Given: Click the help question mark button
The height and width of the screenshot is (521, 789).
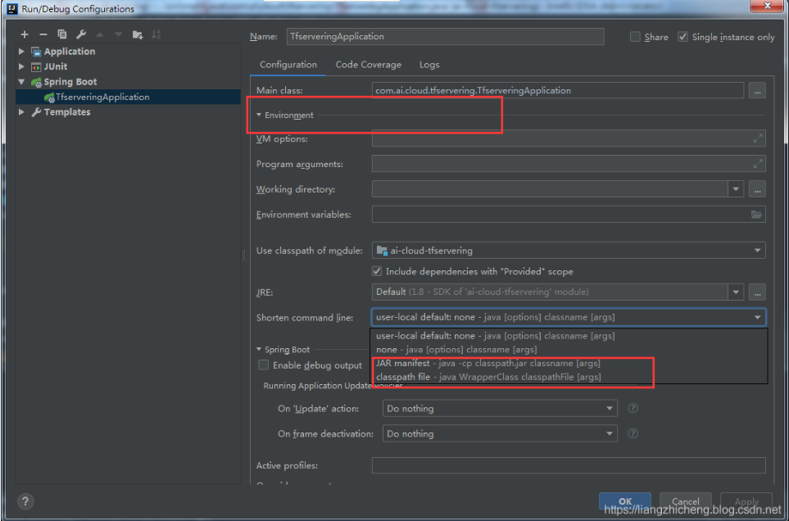Looking at the screenshot, I should tap(25, 501).
